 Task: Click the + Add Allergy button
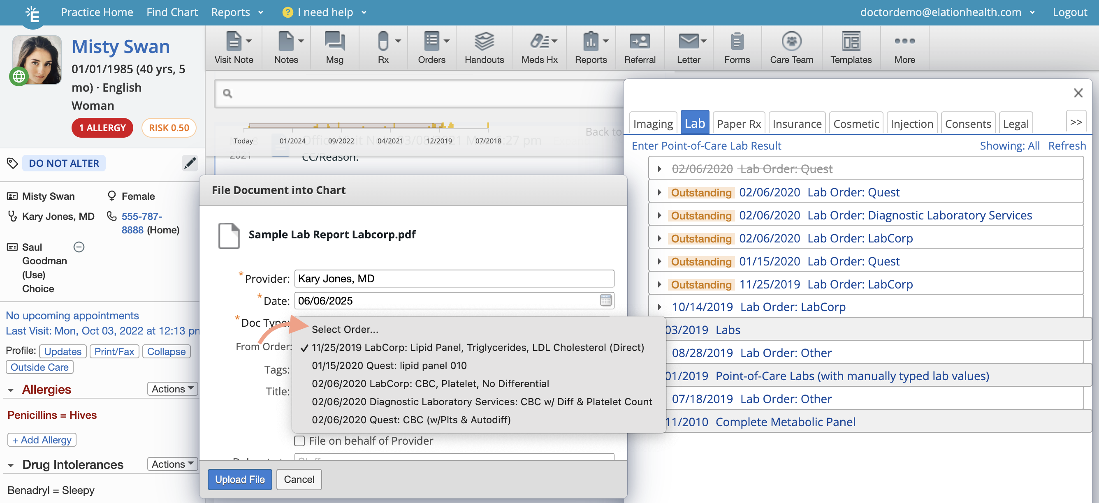(42, 439)
